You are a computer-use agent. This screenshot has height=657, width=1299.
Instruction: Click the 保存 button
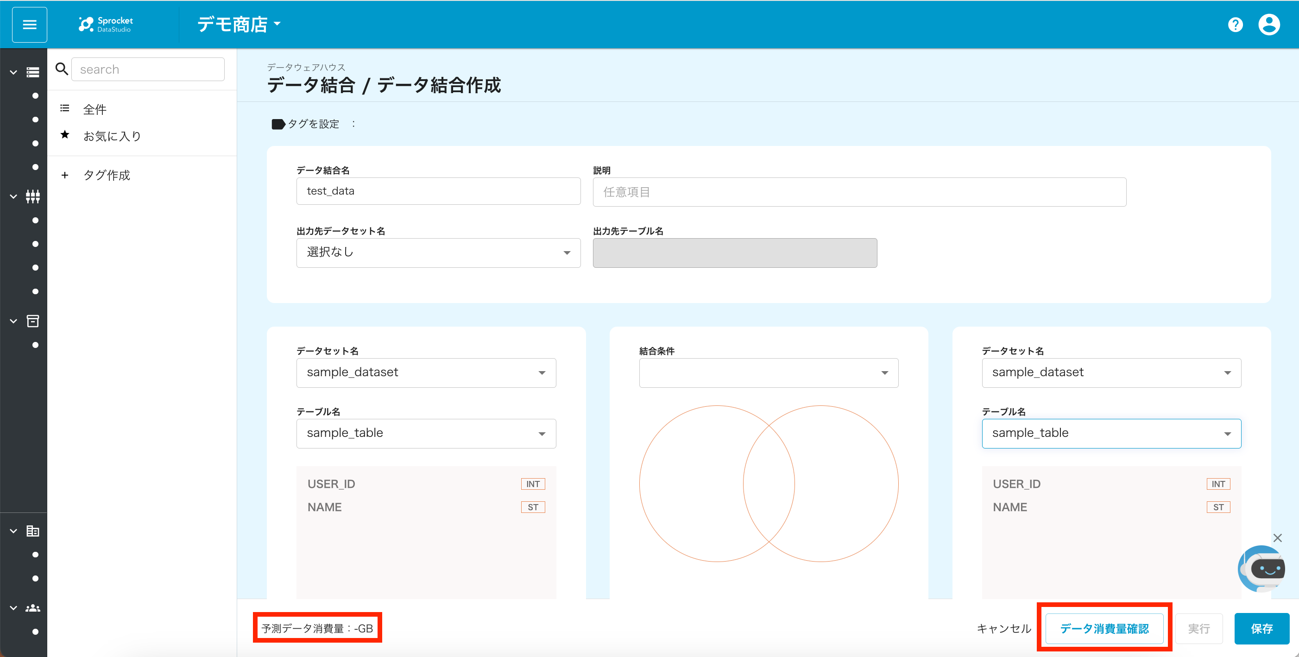coord(1261,629)
